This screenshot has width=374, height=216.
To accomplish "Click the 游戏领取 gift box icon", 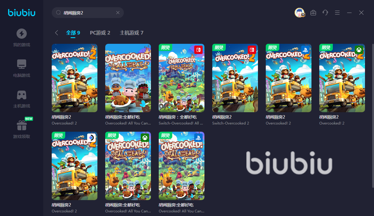I will coord(21,125).
